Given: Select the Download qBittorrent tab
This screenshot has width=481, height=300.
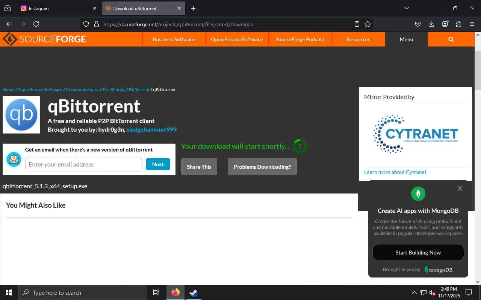Looking at the screenshot, I should point(143,8).
